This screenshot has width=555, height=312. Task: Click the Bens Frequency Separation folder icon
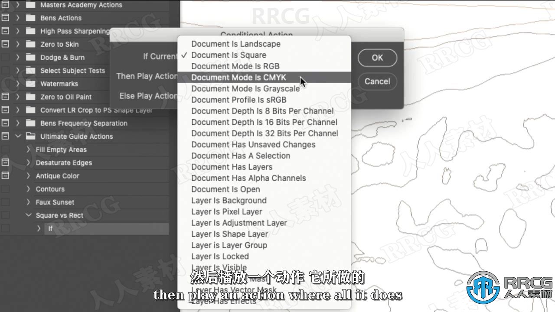click(30, 123)
